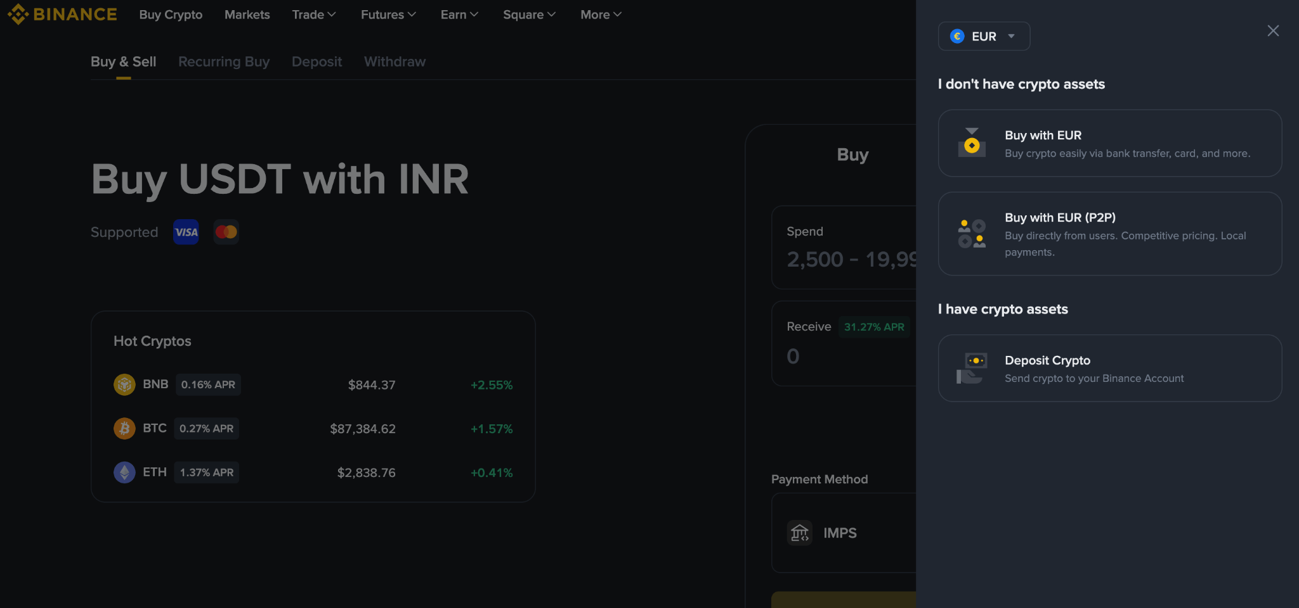Select the Buy tab in order panel
The image size is (1299, 608).
tap(852, 155)
